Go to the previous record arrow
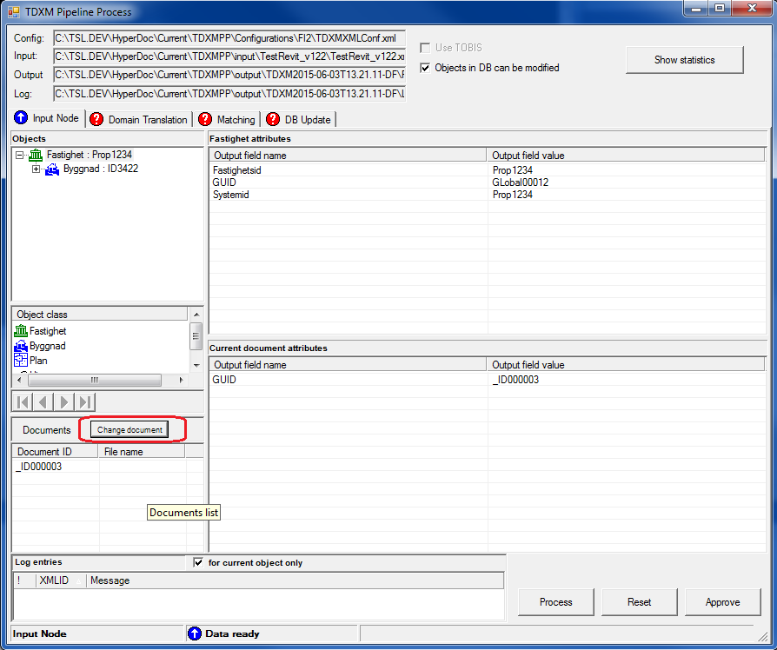 click(43, 401)
